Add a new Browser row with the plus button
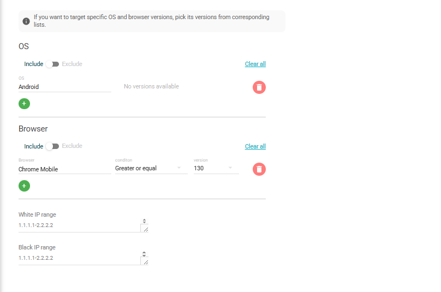This screenshot has height=292, width=441. pos(24,186)
